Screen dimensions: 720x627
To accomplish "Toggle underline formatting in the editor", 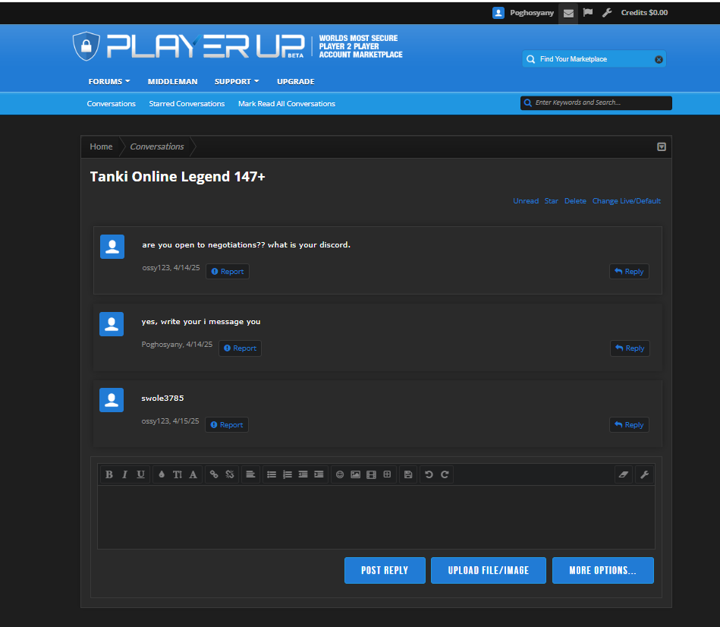I will coord(140,474).
